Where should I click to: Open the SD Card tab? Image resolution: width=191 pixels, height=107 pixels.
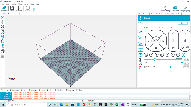pos(178,14)
